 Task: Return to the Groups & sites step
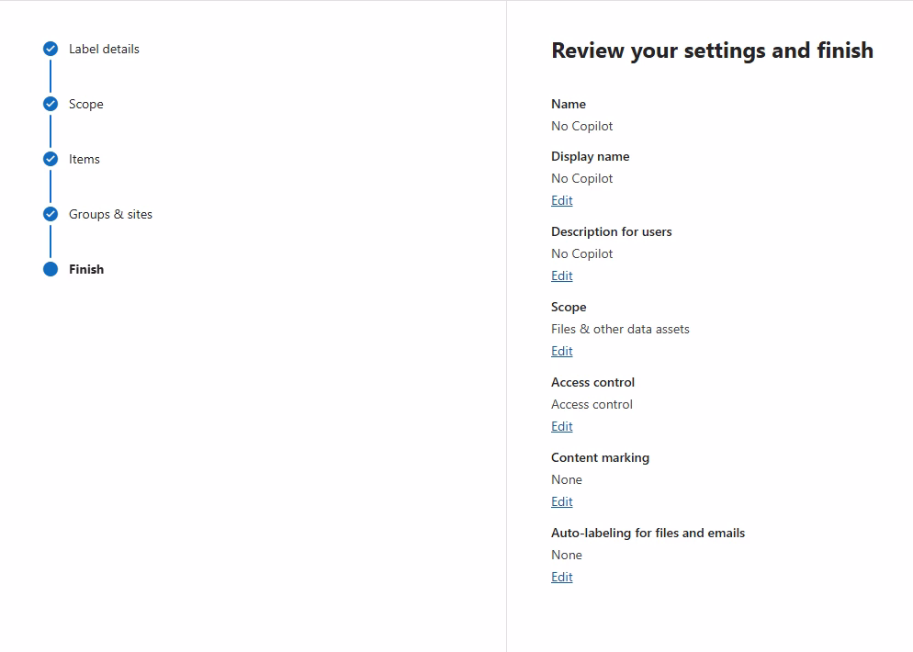(x=110, y=214)
